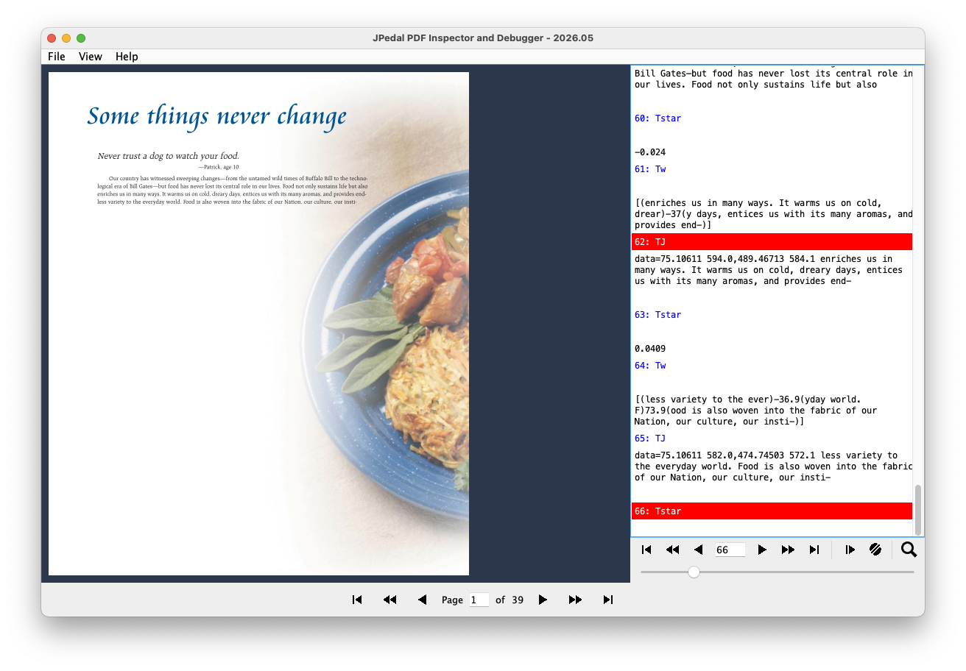Open the Help menu

[x=127, y=57]
